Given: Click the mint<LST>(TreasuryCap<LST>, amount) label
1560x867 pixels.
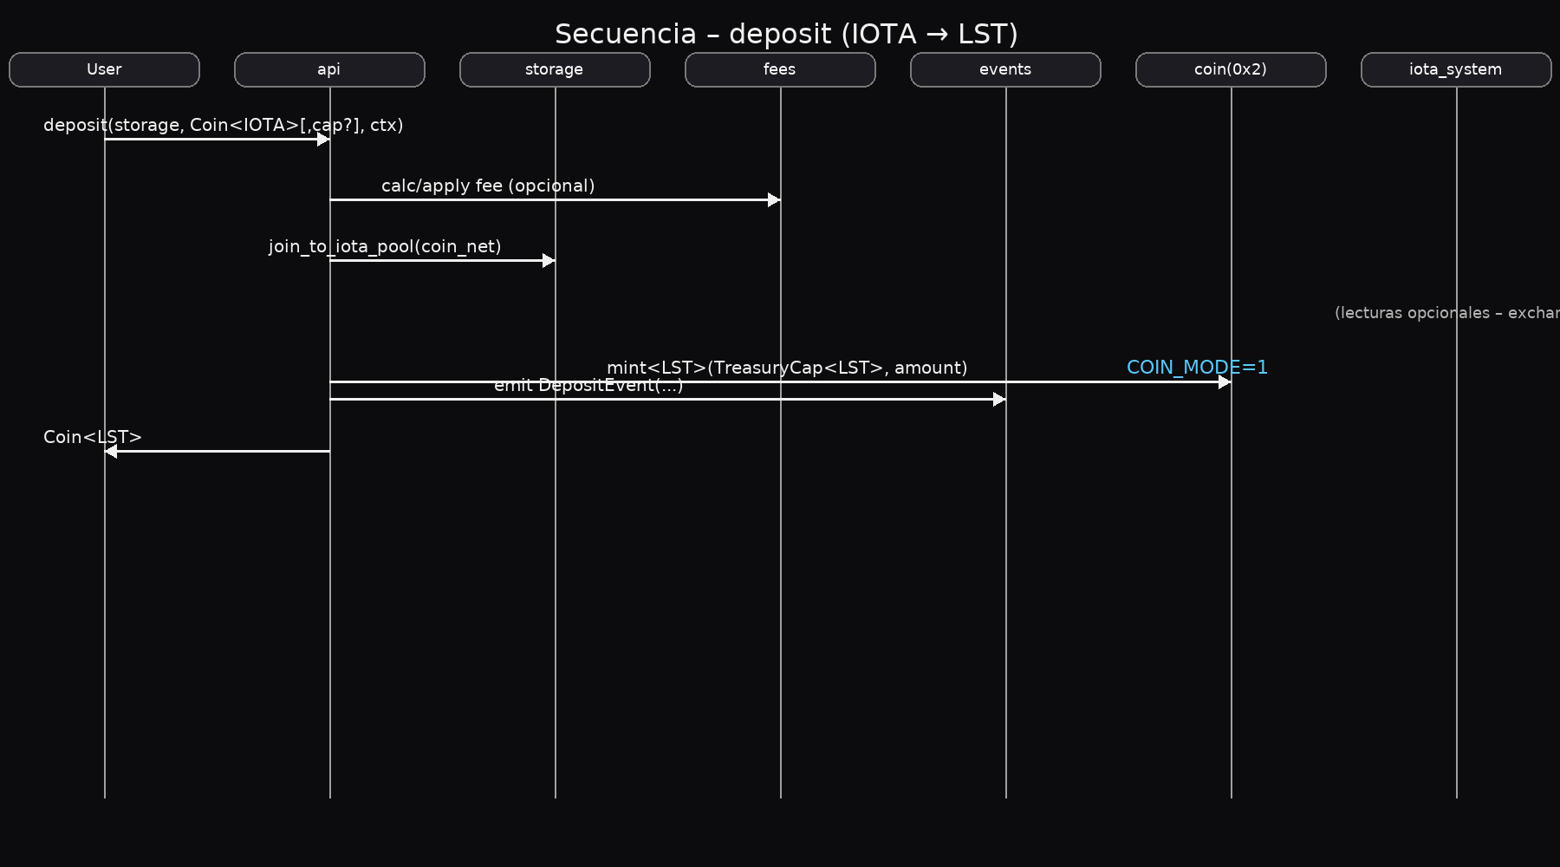Looking at the screenshot, I should 787,368.
